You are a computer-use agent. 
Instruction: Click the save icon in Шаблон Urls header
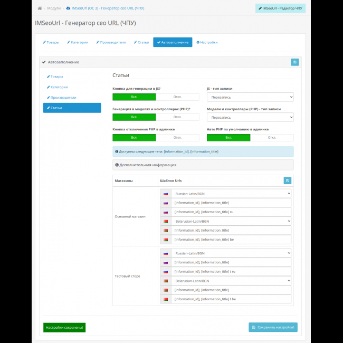287,180
